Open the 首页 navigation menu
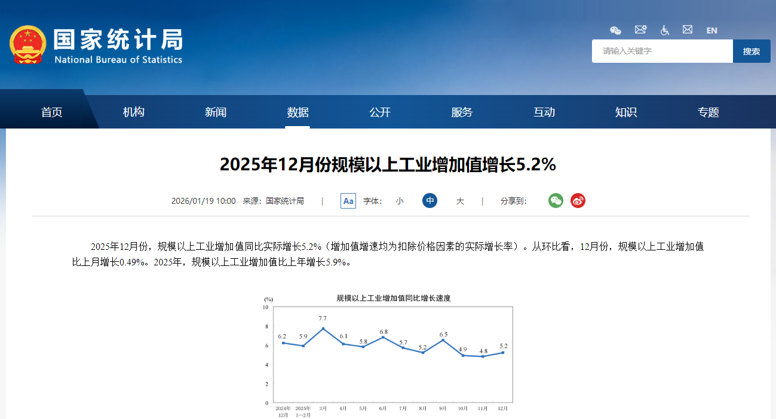This screenshot has height=419, width=776. (52, 112)
